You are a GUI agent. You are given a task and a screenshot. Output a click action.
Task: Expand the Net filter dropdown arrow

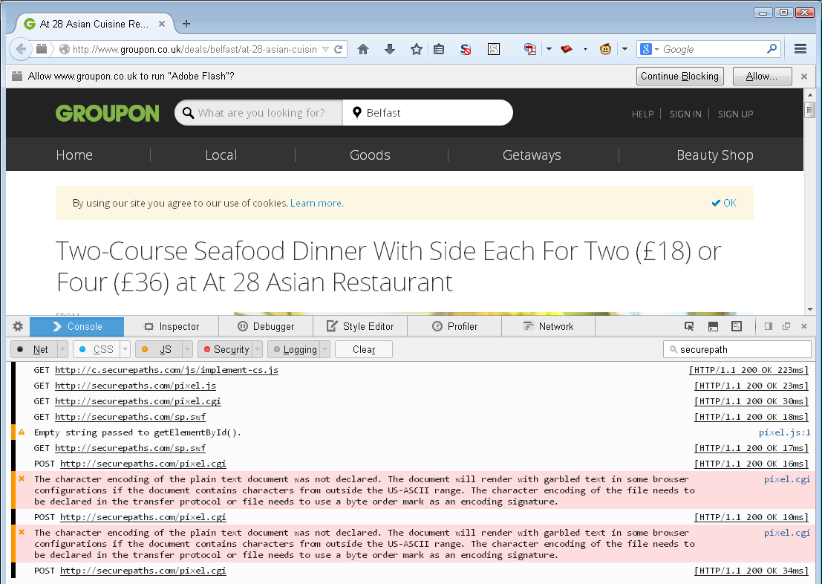(62, 349)
